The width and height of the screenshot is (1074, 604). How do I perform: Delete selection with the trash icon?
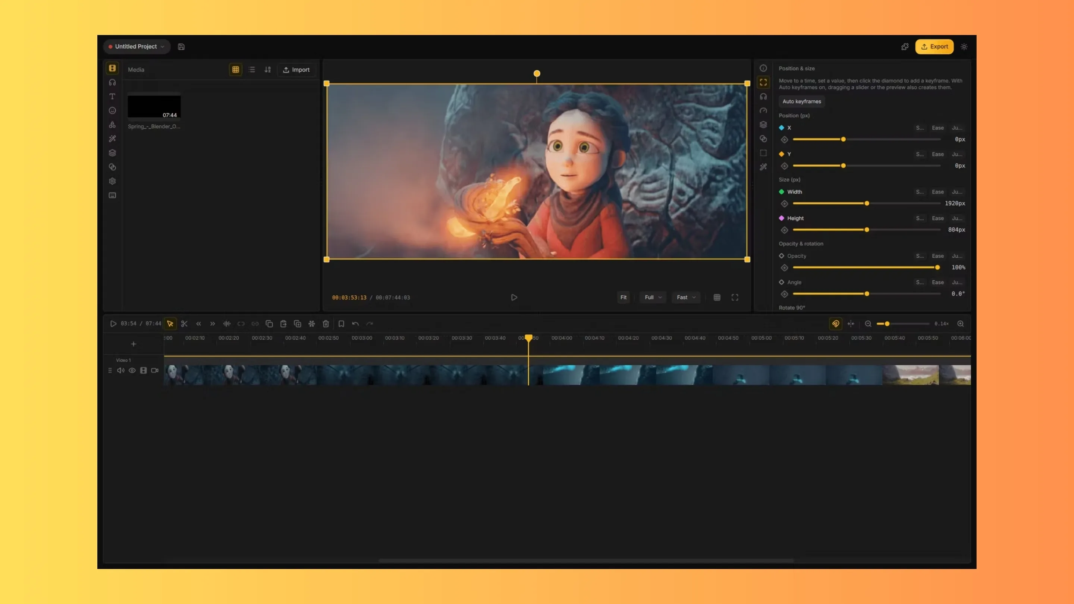[326, 324]
